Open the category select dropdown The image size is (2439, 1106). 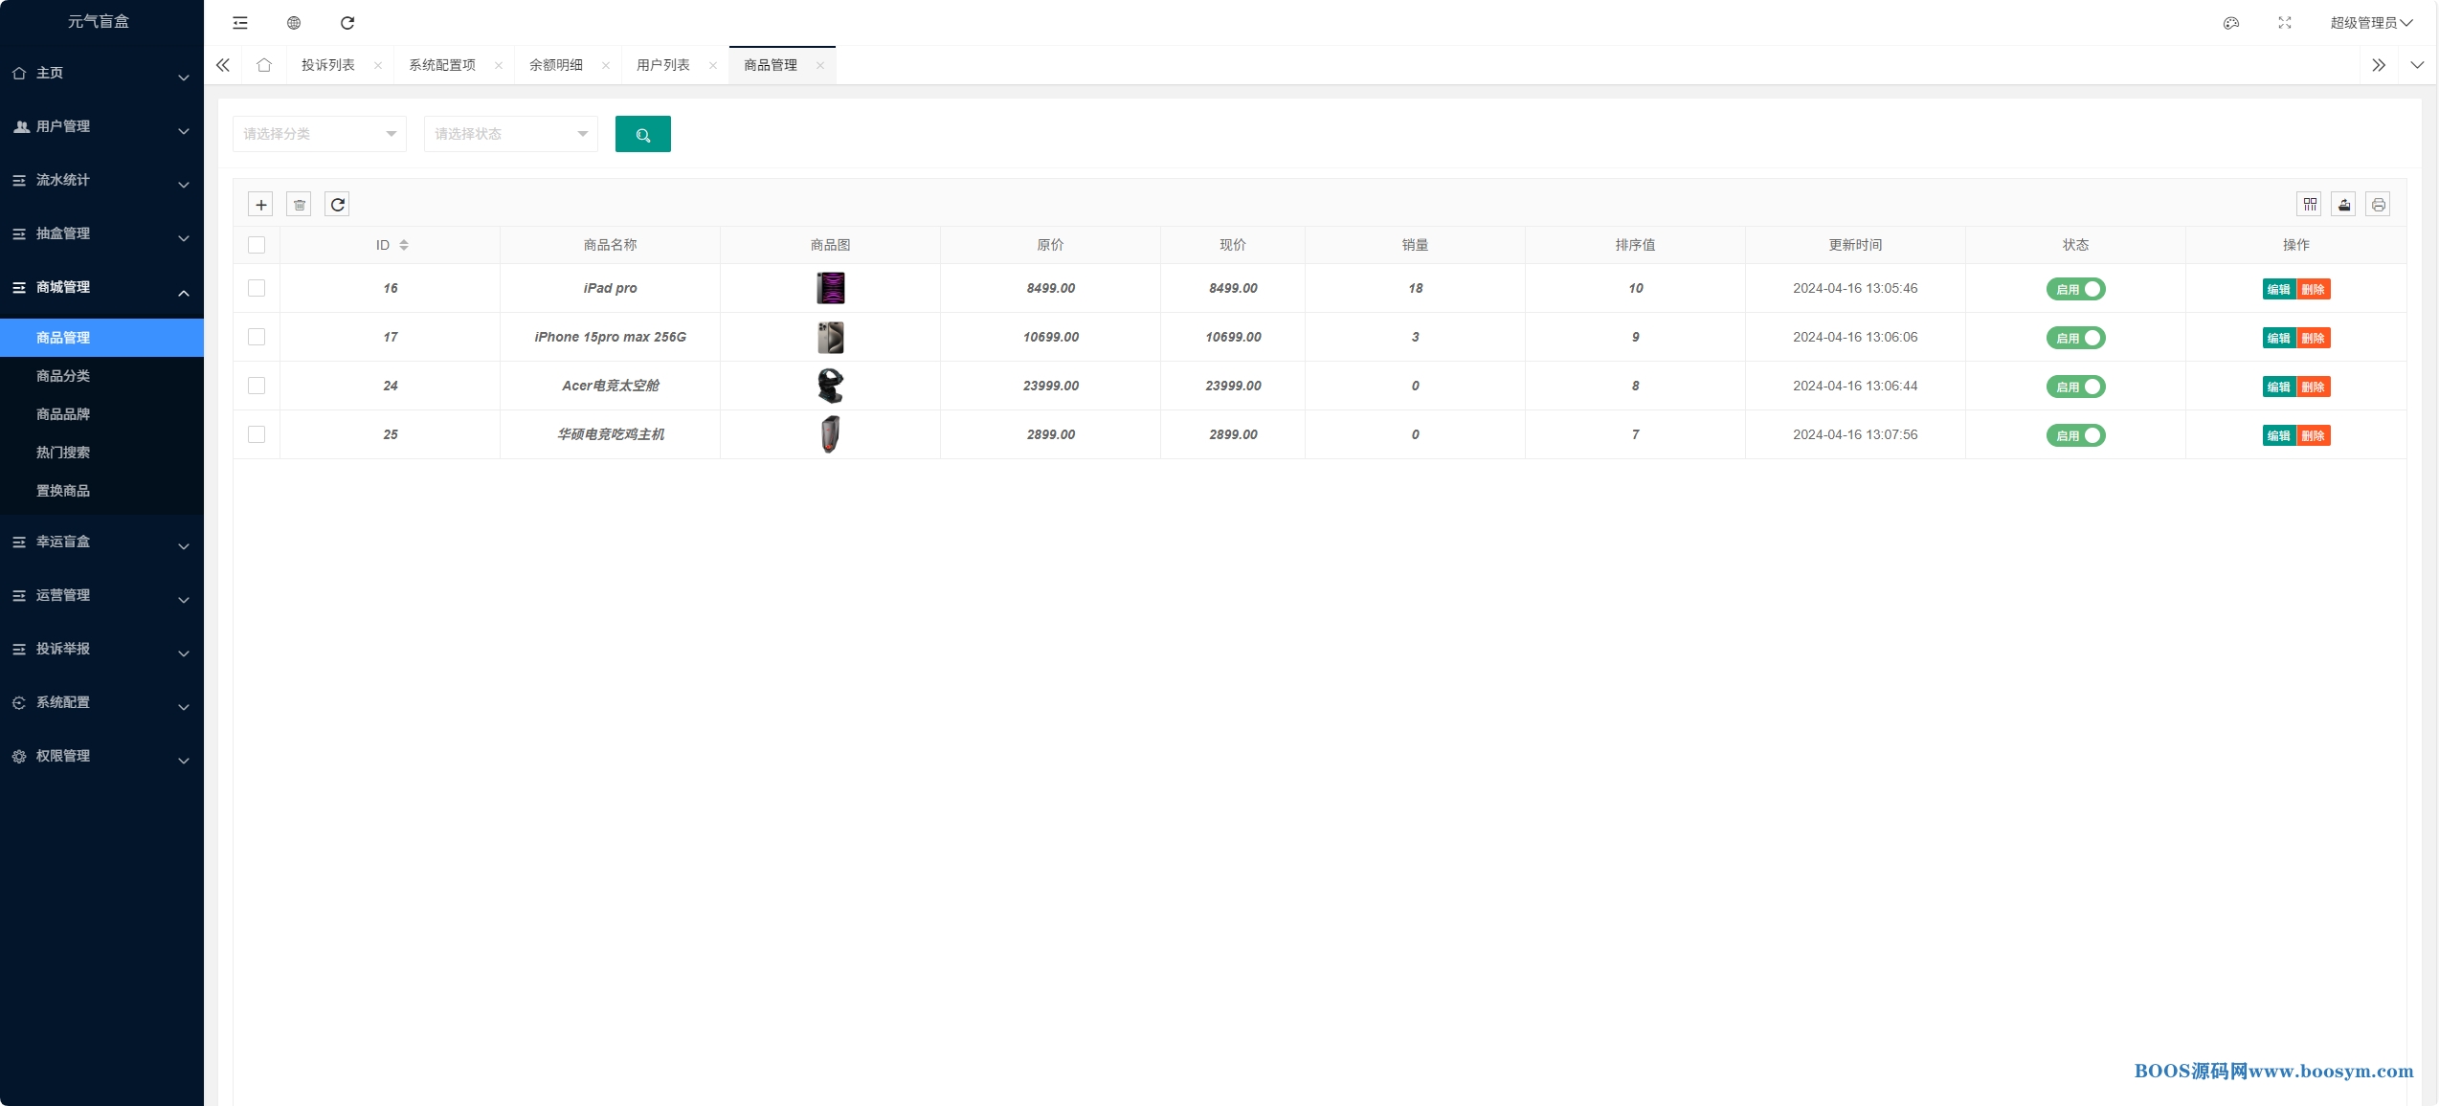coord(319,134)
